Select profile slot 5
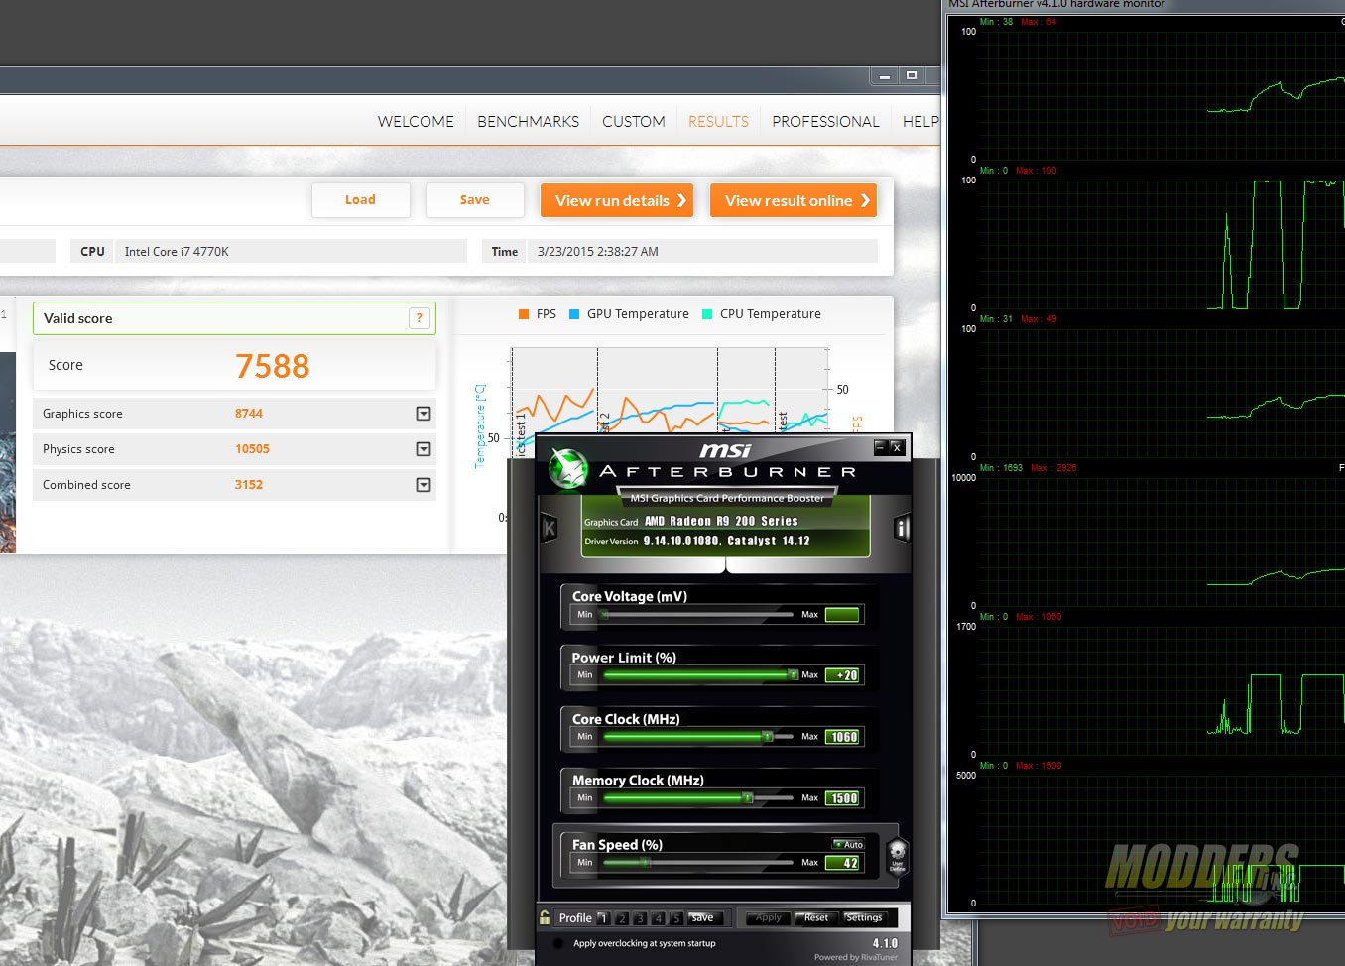1345x966 pixels. (x=676, y=918)
